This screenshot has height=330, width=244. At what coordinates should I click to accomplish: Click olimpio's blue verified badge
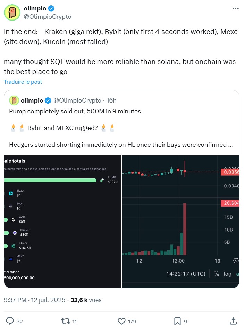[x=51, y=8]
